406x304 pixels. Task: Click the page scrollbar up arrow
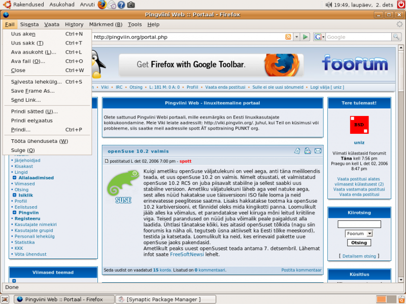401,48
